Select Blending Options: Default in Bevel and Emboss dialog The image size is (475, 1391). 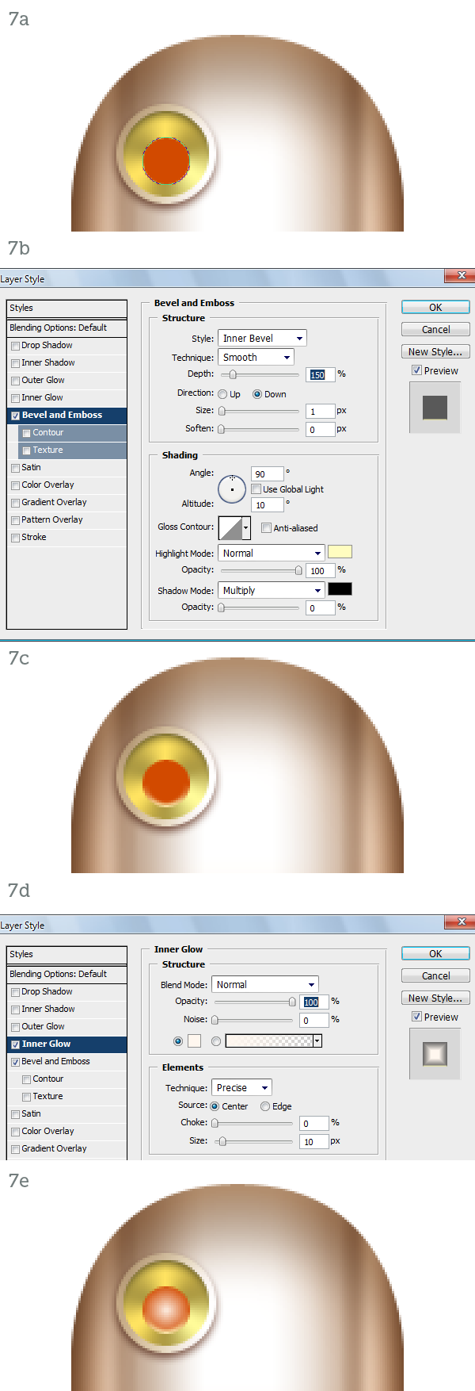pyautogui.click(x=66, y=328)
